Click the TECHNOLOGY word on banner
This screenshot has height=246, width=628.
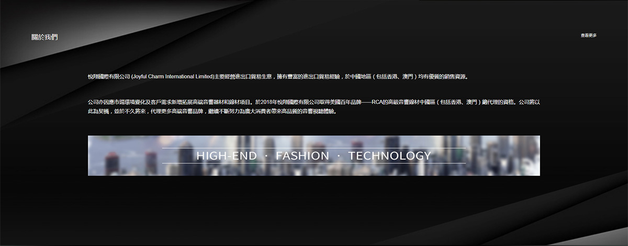point(389,156)
